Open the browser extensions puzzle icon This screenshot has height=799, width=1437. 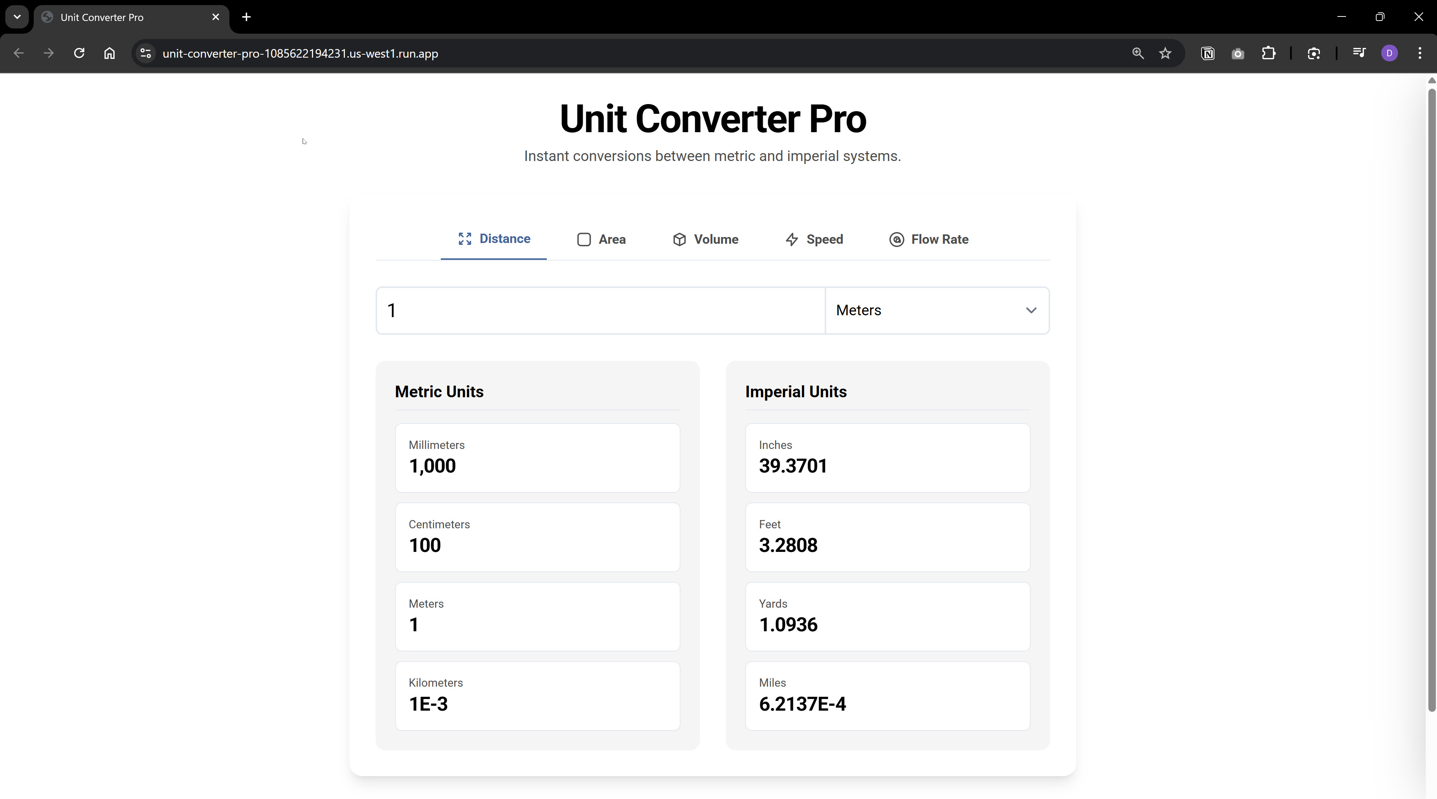pyautogui.click(x=1268, y=54)
